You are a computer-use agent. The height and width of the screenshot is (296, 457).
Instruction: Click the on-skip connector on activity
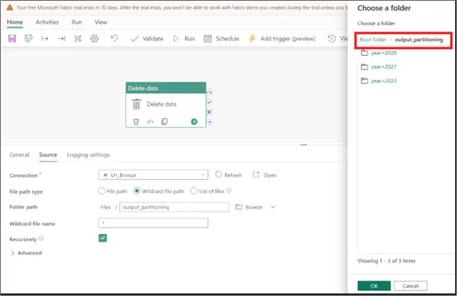coord(209,92)
